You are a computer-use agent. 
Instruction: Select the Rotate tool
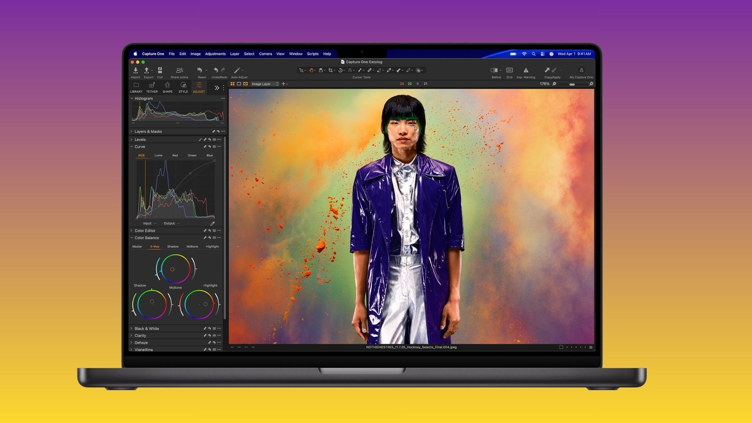point(340,70)
